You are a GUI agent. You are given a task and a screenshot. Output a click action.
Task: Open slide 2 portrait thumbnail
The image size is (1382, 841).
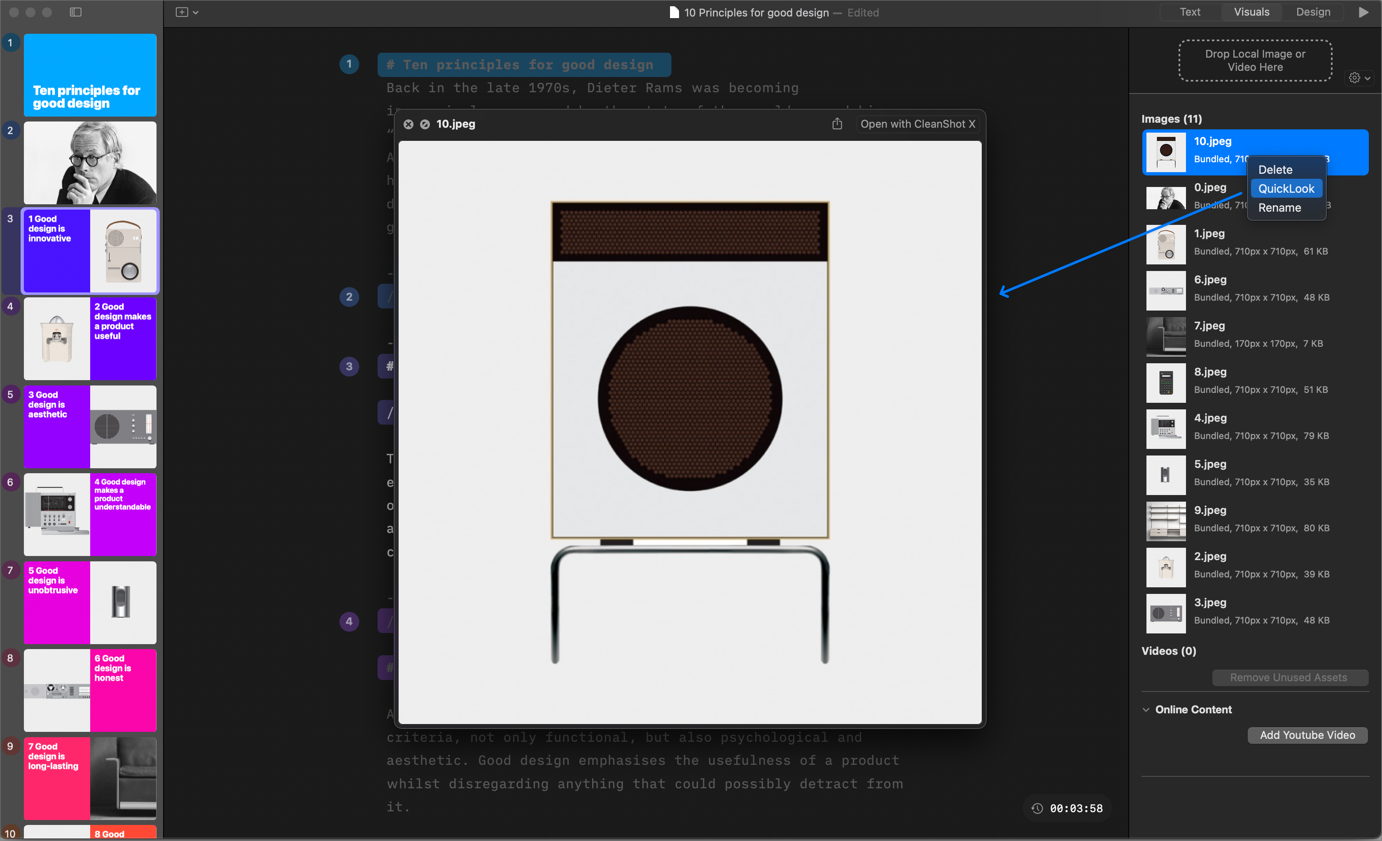point(90,163)
